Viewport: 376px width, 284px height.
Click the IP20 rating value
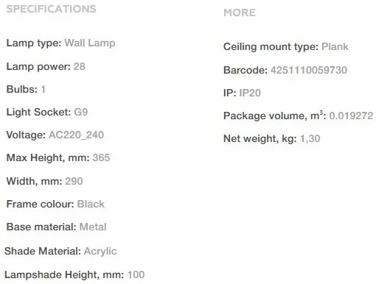(250, 93)
